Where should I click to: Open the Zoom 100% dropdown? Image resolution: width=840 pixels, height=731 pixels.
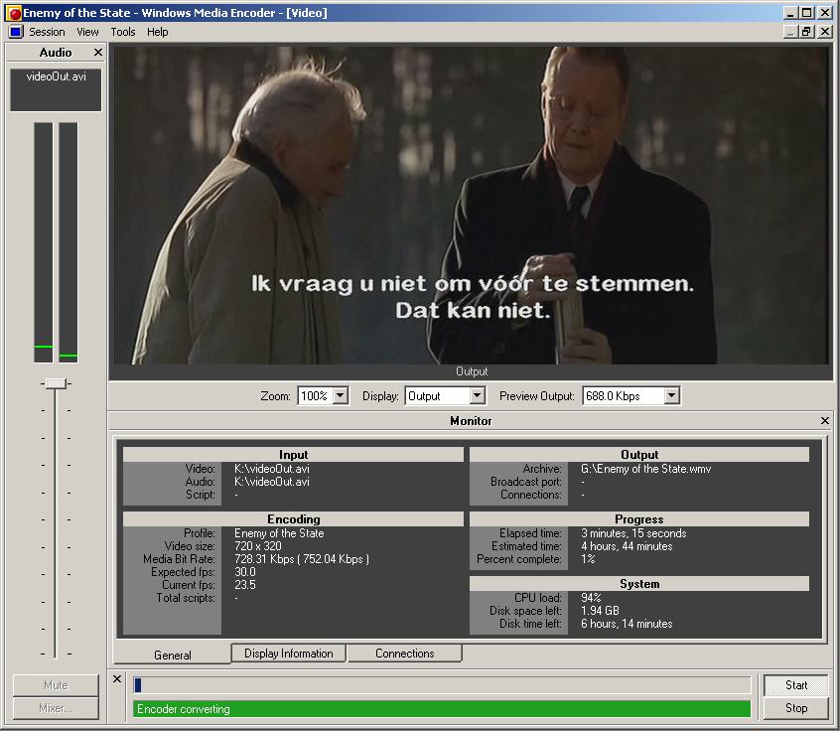pos(341,396)
